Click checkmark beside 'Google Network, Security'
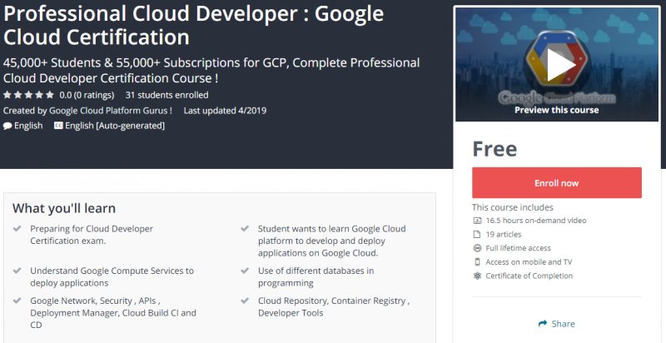The height and width of the screenshot is (343, 666). 17,301
